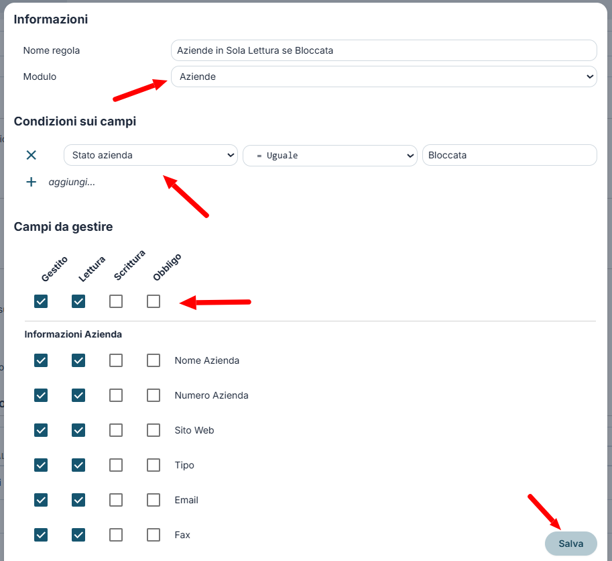Image resolution: width=612 pixels, height=561 pixels.
Task: Uncheck Gestito for Sito Web
Action: (41, 430)
